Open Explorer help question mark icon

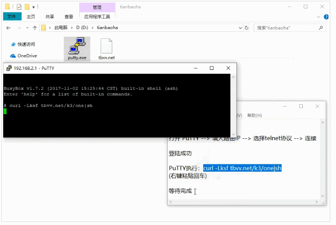(326, 17)
